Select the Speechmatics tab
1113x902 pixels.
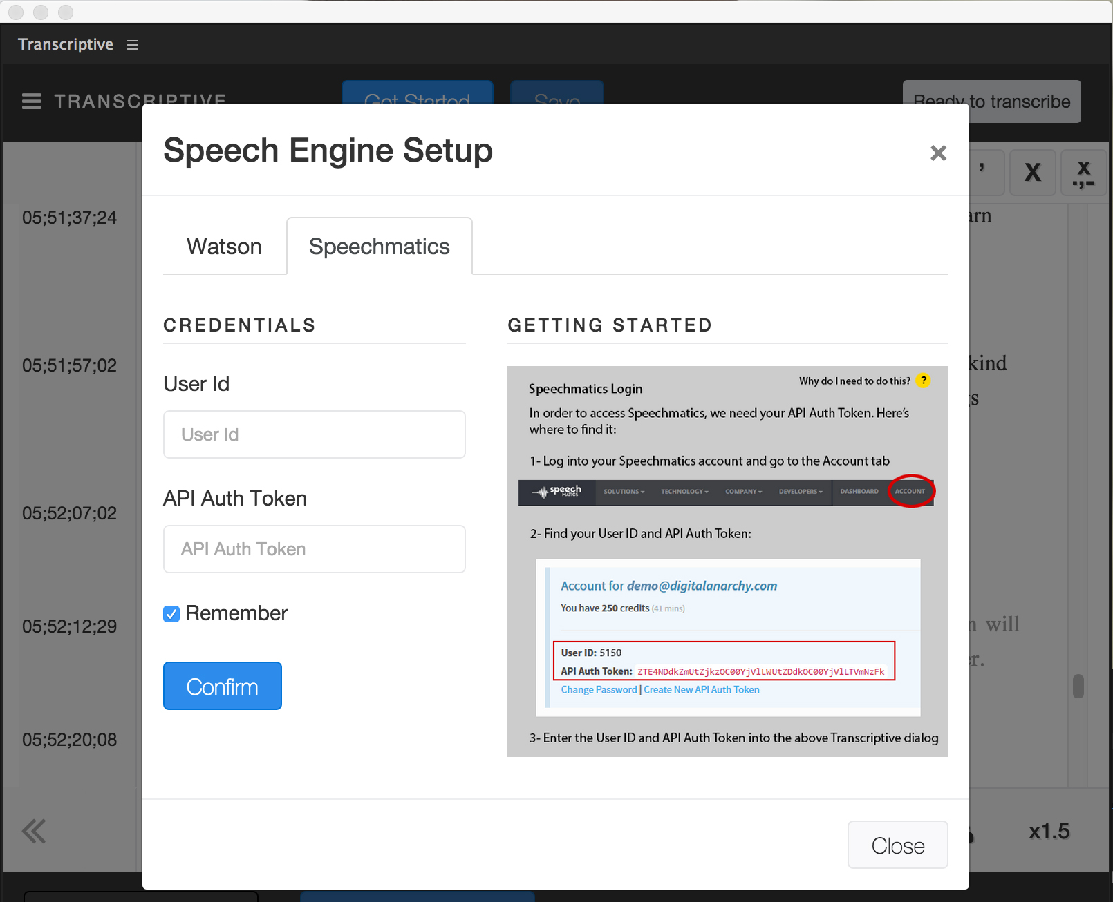pos(380,247)
